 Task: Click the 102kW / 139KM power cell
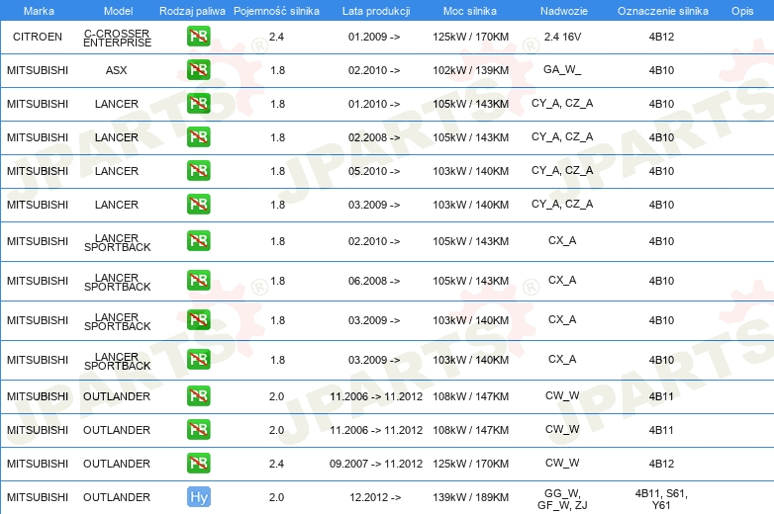click(x=471, y=70)
